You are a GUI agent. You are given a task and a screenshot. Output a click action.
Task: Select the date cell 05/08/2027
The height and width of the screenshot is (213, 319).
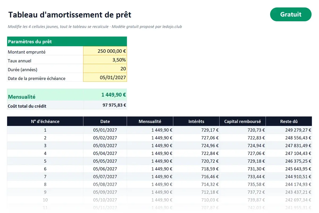pyautogui.click(x=105, y=184)
